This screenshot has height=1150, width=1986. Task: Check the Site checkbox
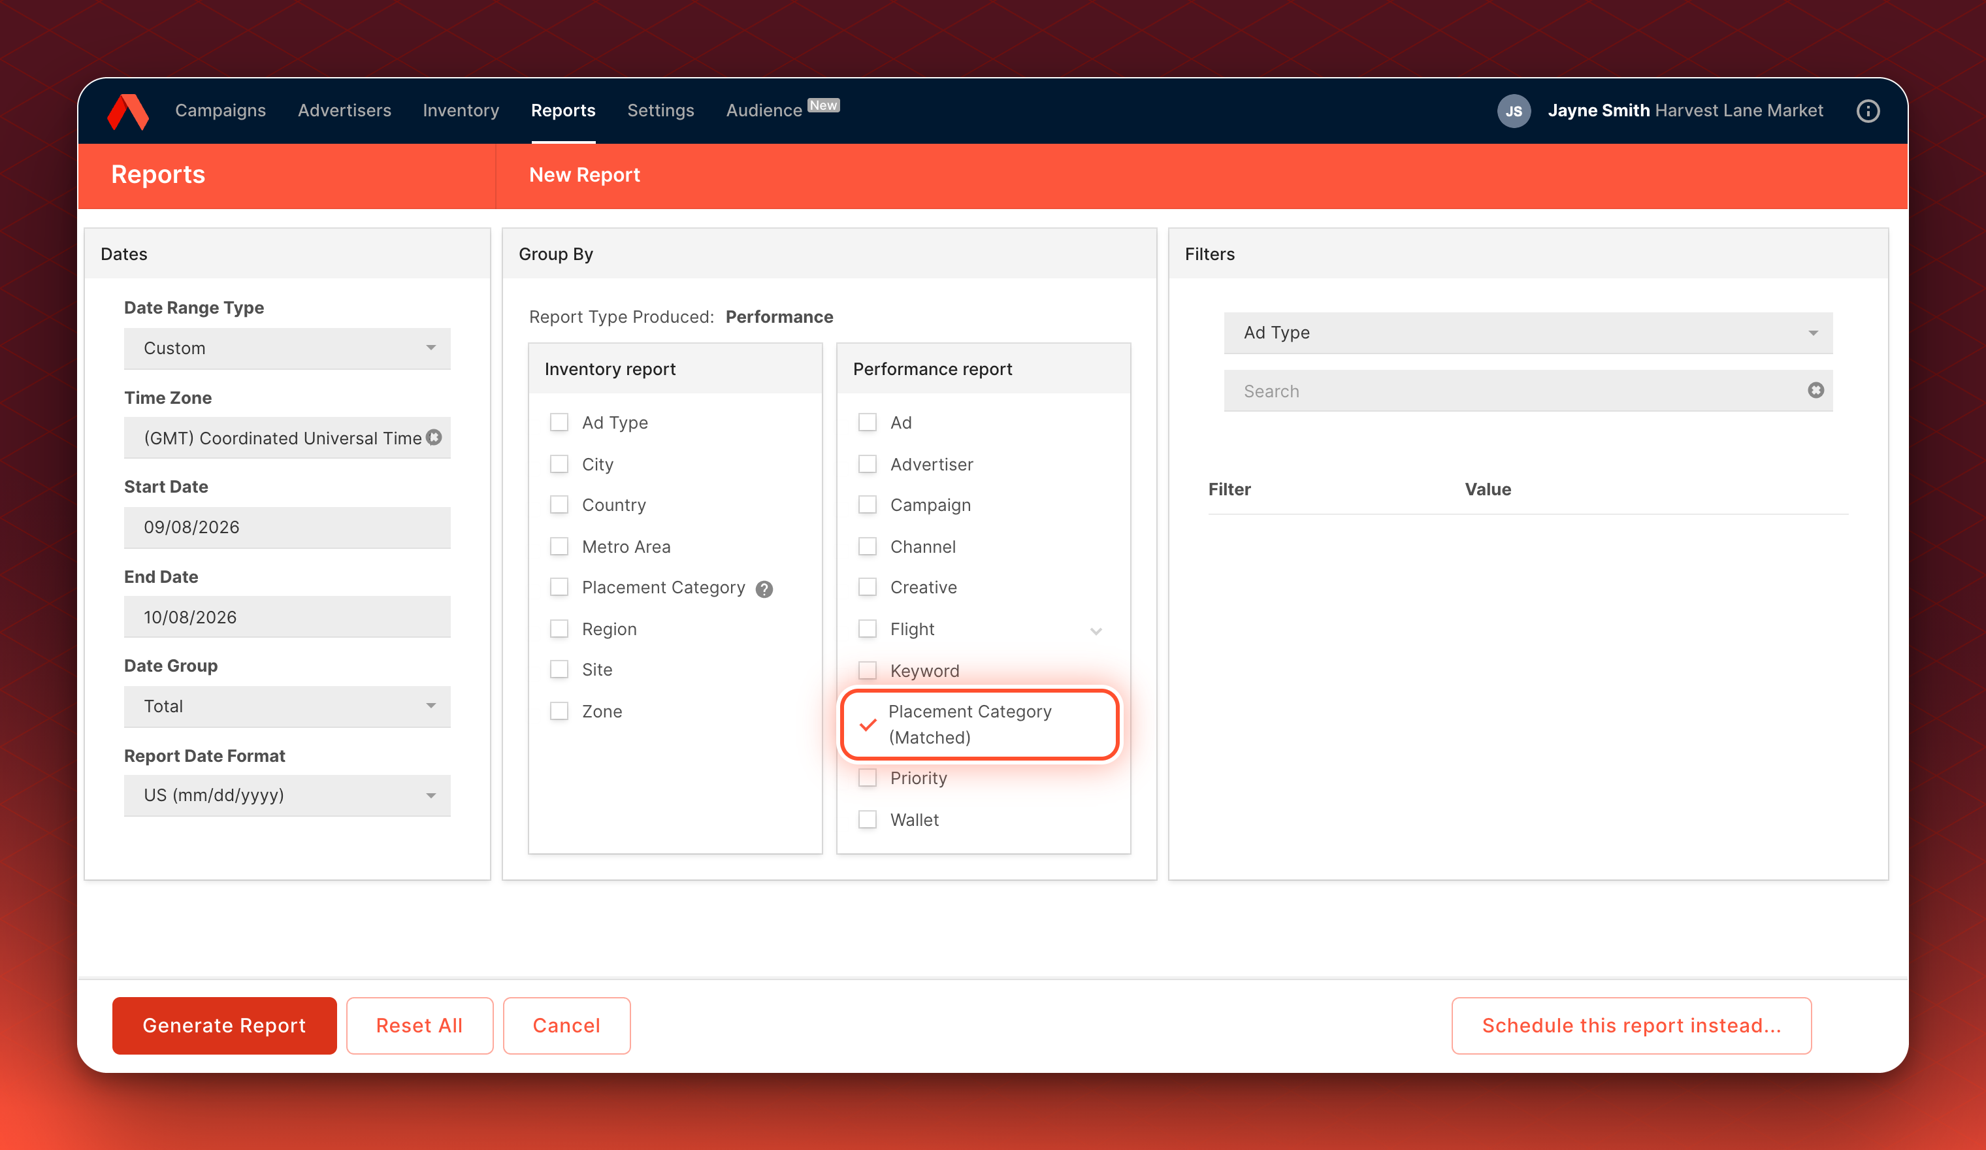[559, 669]
